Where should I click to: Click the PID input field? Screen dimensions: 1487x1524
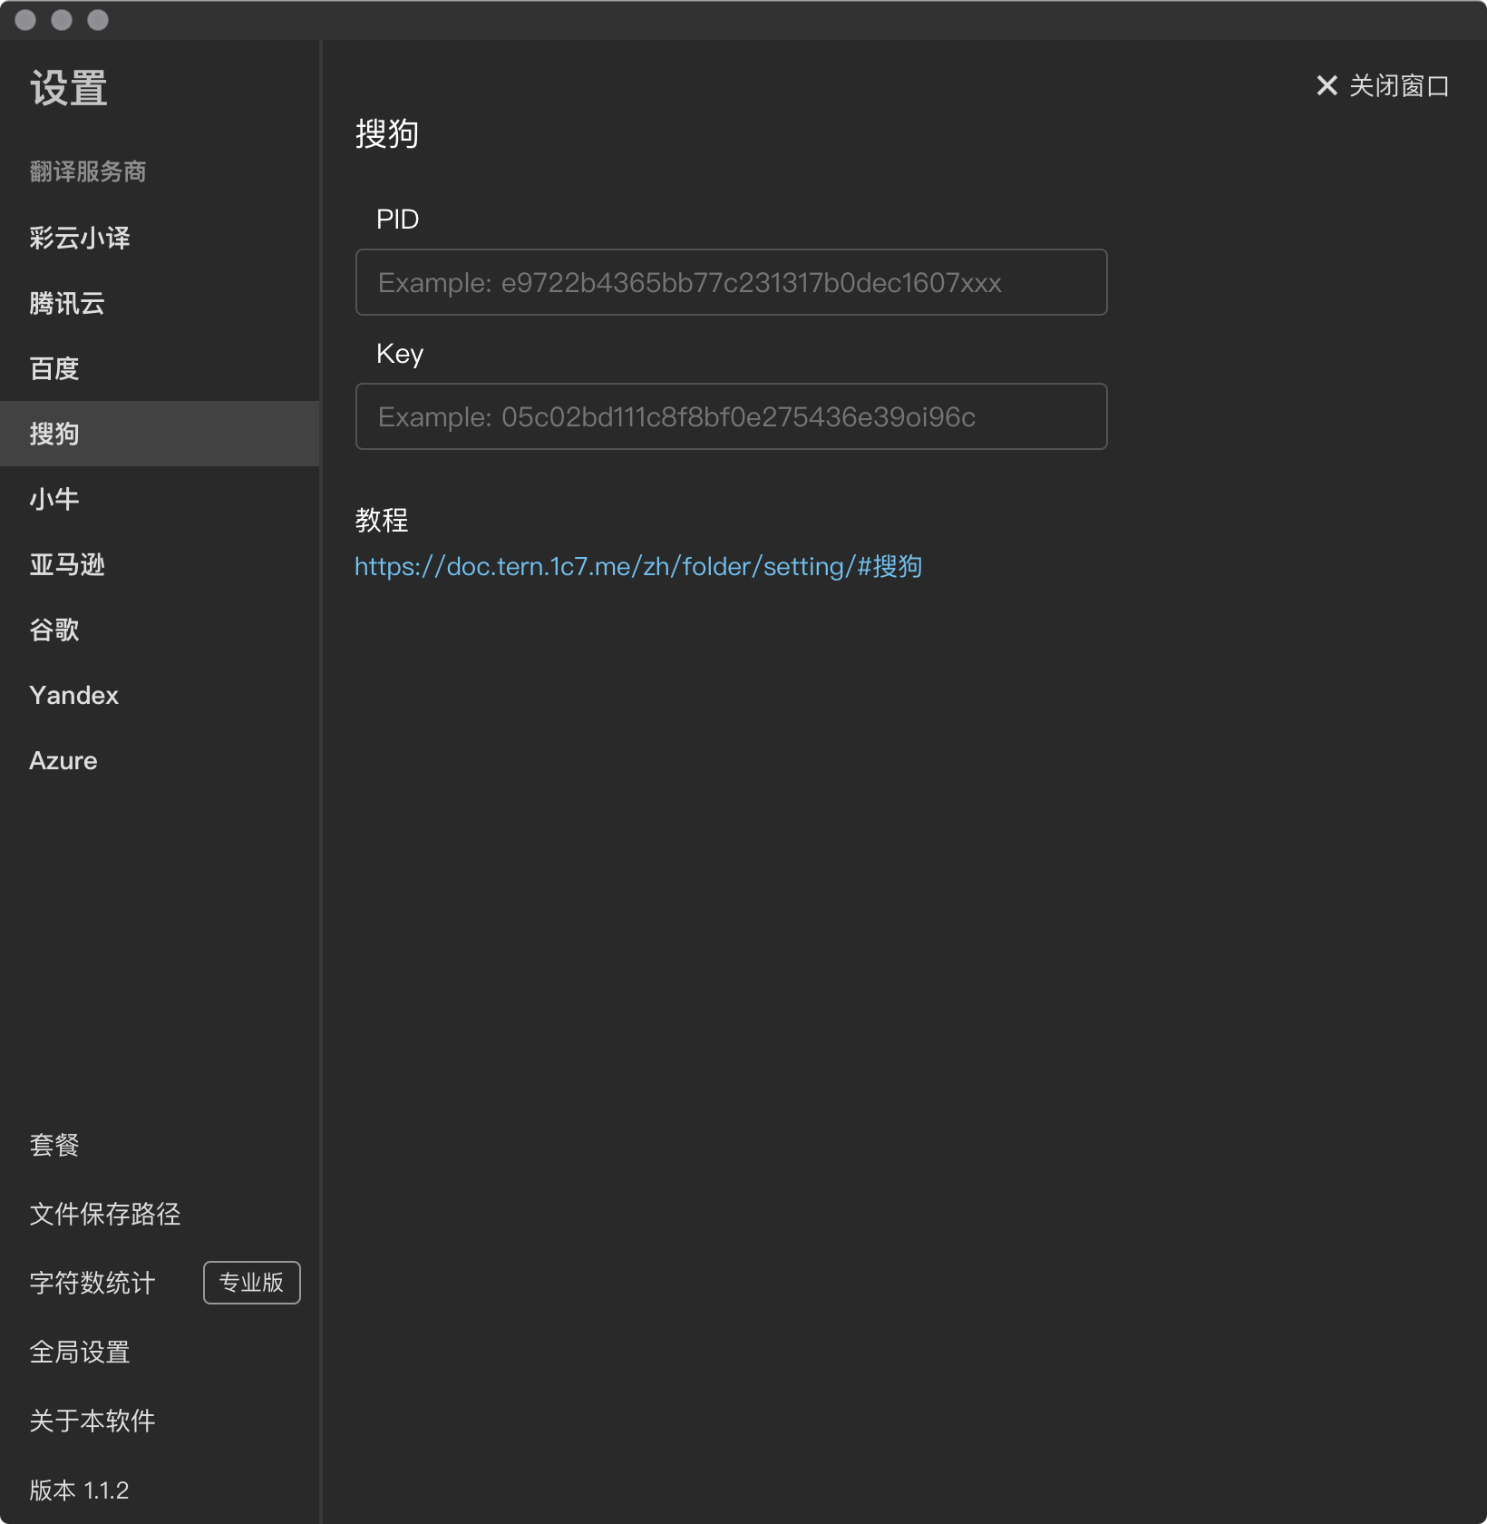[731, 282]
